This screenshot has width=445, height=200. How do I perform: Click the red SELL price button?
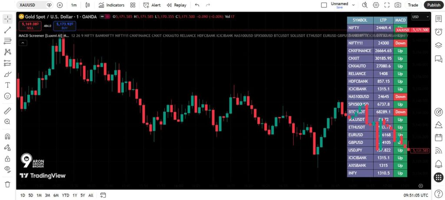[30, 26]
